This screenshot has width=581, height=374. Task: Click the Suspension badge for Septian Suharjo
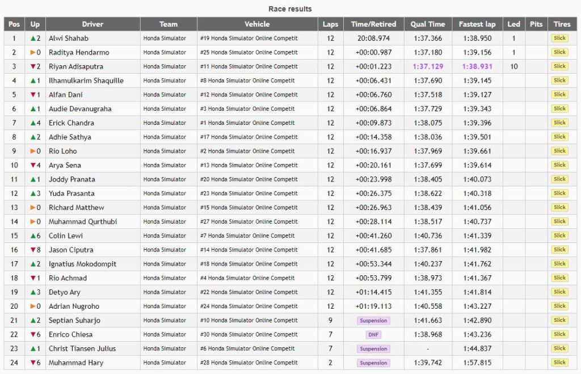coord(373,321)
